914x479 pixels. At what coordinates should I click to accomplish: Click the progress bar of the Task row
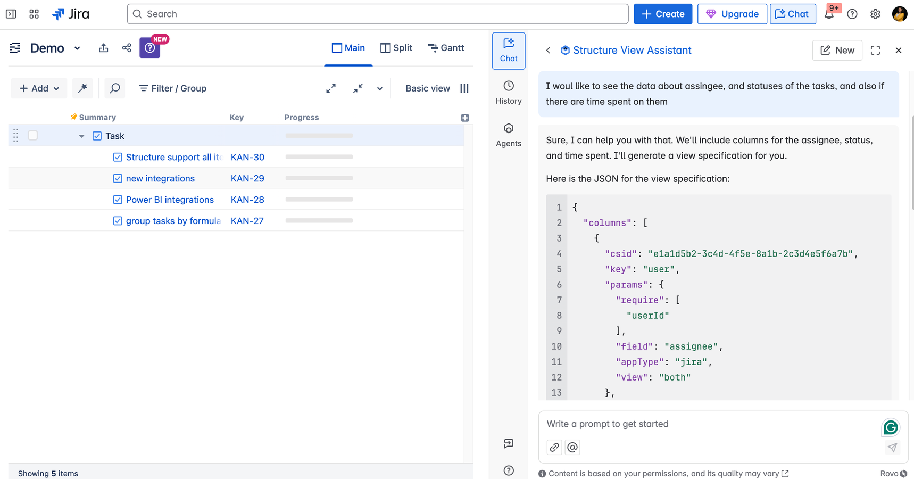pyautogui.click(x=319, y=136)
